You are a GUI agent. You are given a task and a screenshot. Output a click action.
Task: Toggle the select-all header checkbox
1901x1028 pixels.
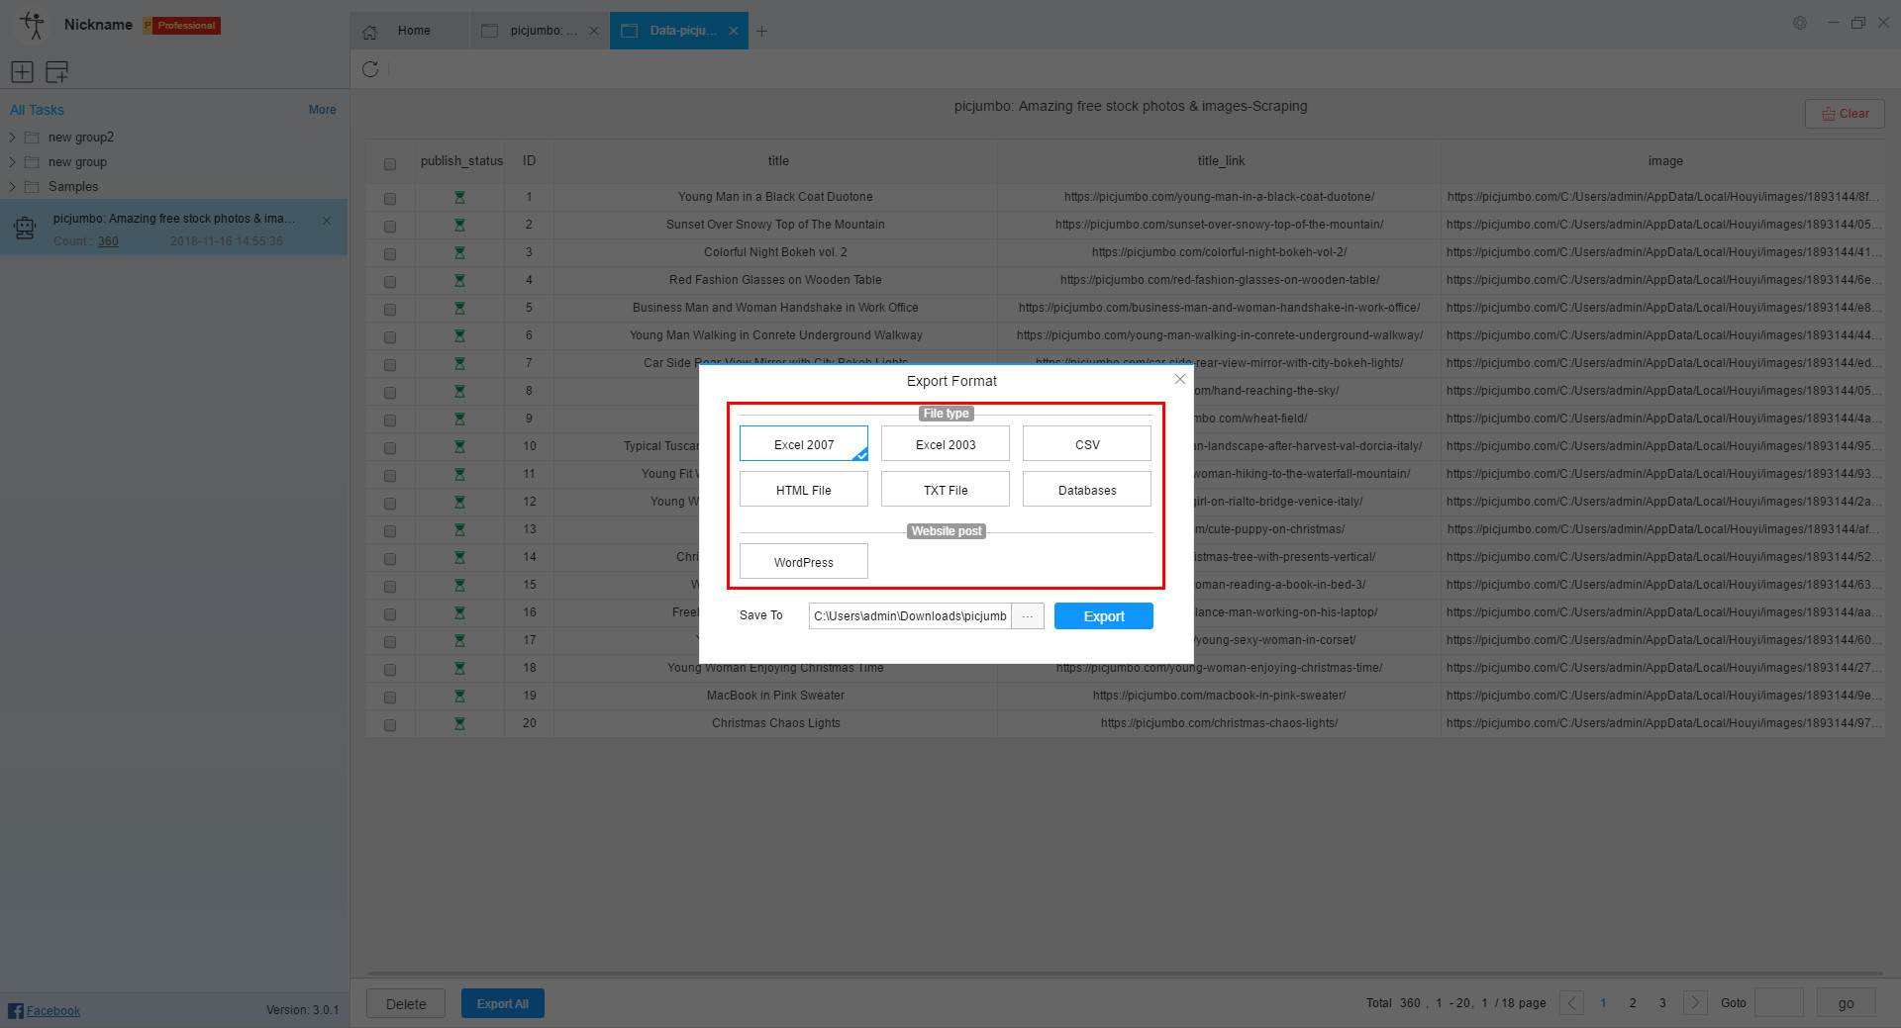click(390, 164)
